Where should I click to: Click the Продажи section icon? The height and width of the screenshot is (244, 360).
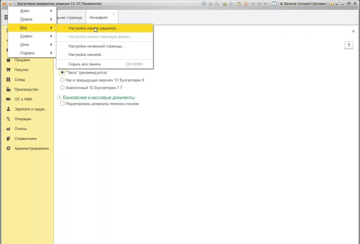[8, 60]
